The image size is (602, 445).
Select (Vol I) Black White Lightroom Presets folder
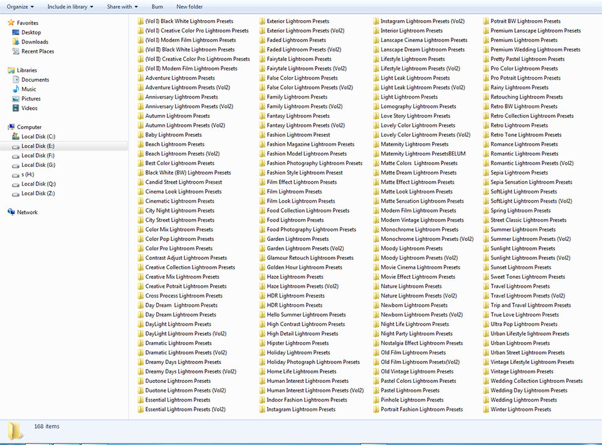(185, 21)
